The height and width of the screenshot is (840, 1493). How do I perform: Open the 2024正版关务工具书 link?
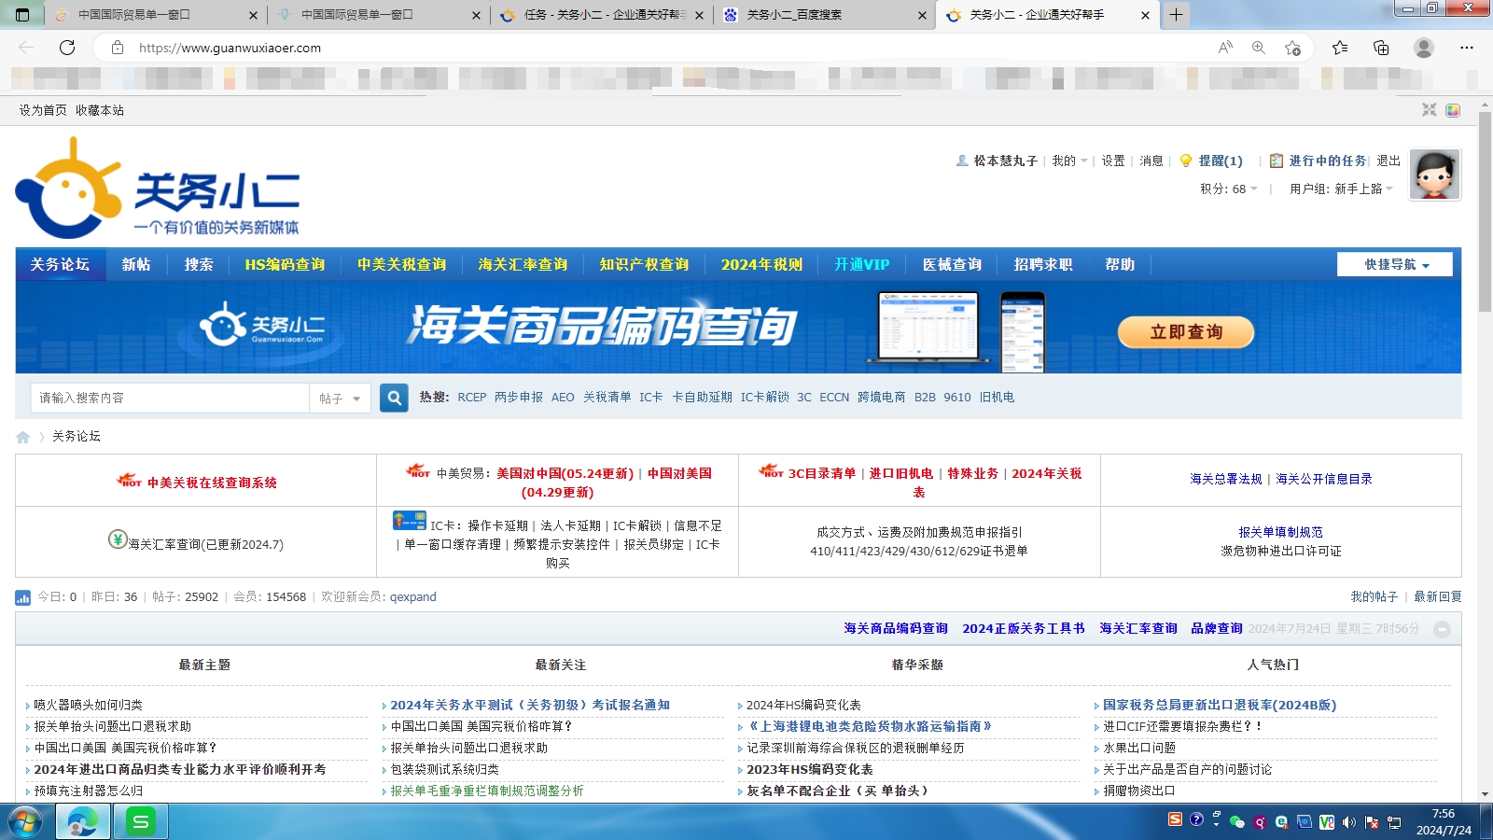[1024, 629]
